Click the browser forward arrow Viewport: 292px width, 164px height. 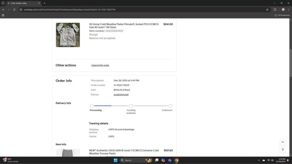[9, 10]
